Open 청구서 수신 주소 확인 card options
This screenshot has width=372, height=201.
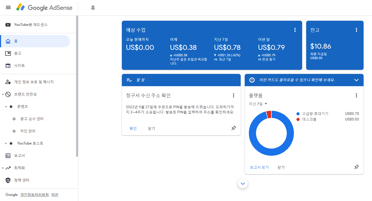point(233,95)
